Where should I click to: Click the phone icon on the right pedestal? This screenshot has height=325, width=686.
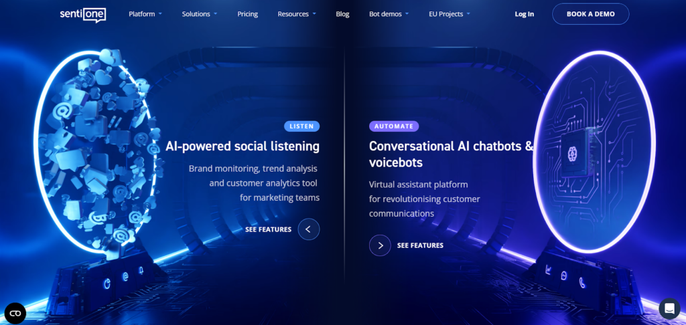click(x=582, y=283)
